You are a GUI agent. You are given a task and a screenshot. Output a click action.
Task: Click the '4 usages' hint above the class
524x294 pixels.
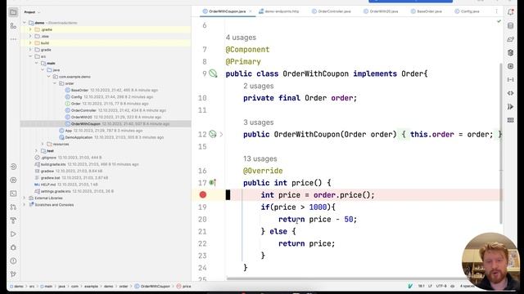pos(241,38)
